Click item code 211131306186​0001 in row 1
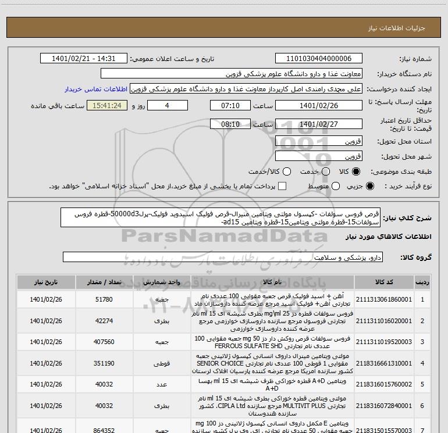The image size is (448, 433). pos(384,299)
